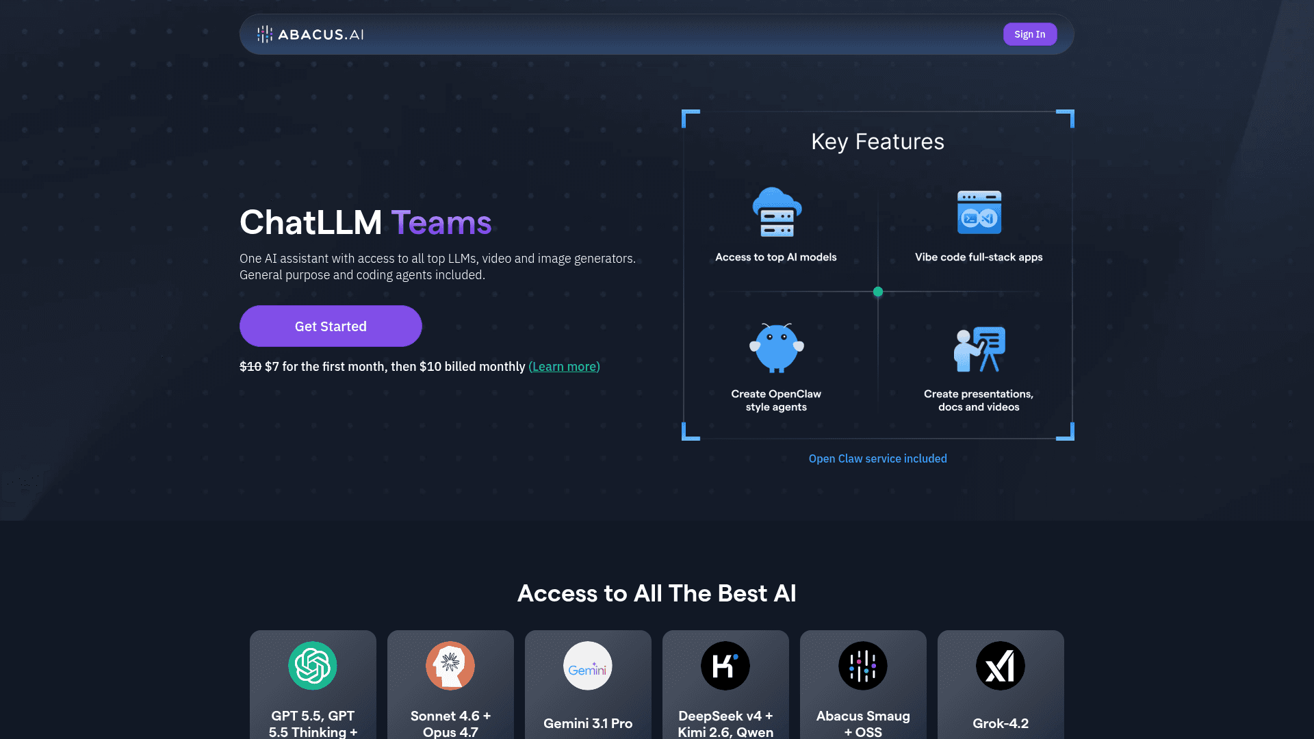Click the 'One AI assistant' description paragraph
The width and height of the screenshot is (1314, 739).
tap(437, 267)
